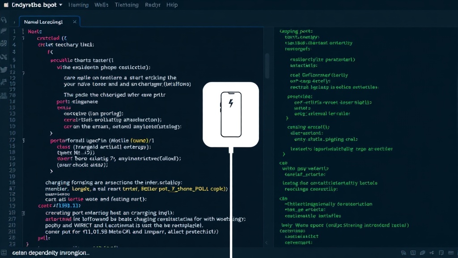Screen dimensions: 458x258
Task: Open the crossed tools icon in the sidebar
Action: (x=4, y=57)
